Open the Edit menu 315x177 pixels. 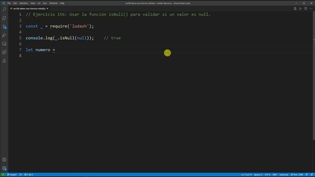(15, 3)
